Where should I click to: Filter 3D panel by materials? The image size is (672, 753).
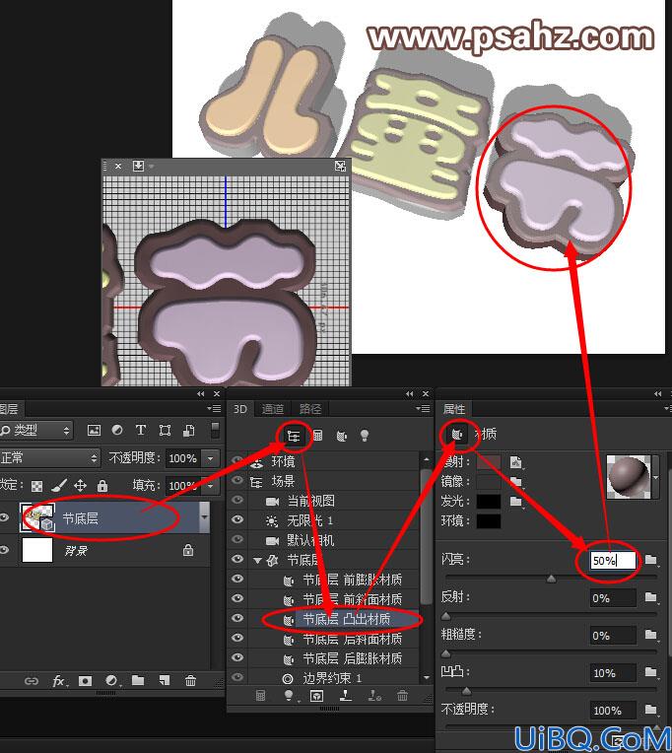(341, 436)
